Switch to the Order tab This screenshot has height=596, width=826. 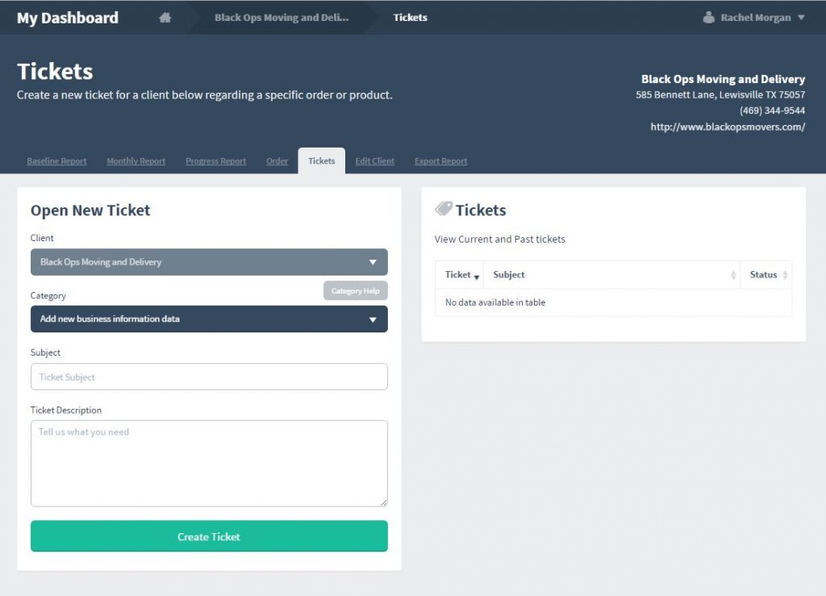pyautogui.click(x=277, y=160)
